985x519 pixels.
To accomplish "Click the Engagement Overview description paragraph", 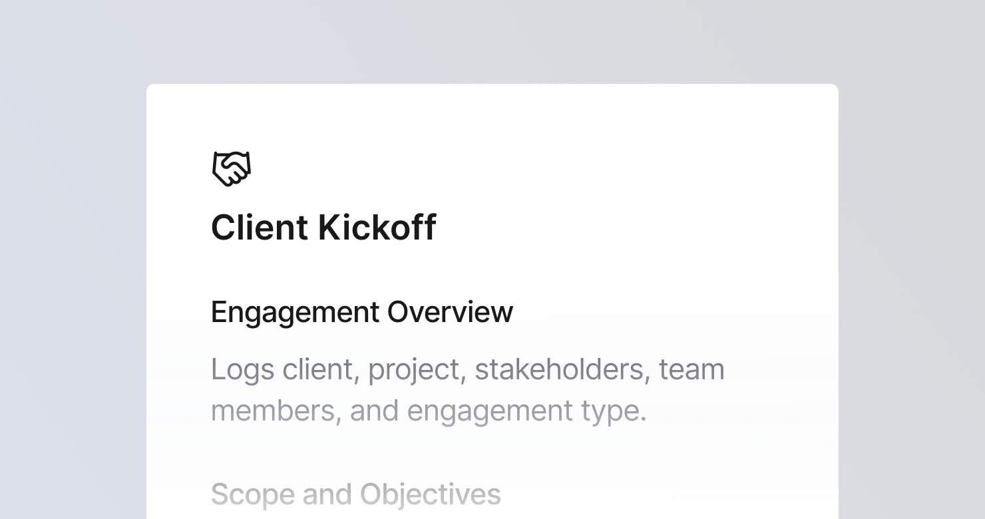I will click(x=468, y=390).
